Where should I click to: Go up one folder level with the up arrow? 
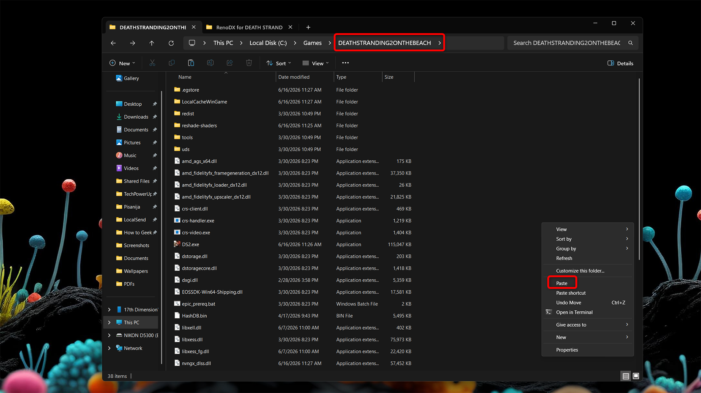(152, 43)
